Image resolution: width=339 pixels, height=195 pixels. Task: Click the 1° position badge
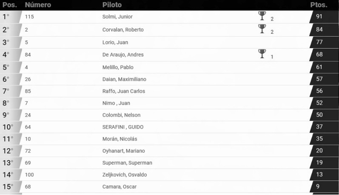(x=7, y=17)
